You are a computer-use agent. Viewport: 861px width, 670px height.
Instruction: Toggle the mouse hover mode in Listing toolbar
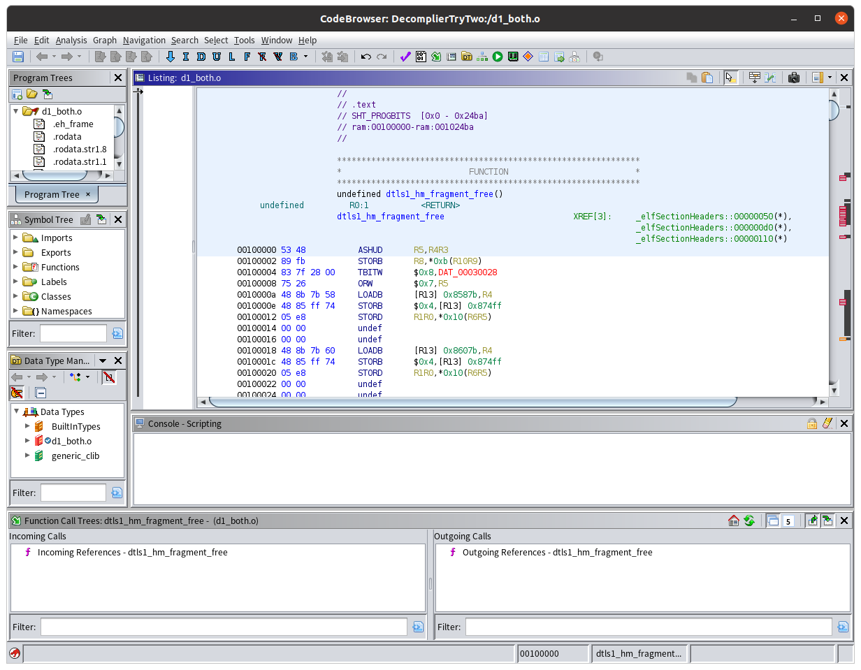(x=731, y=78)
